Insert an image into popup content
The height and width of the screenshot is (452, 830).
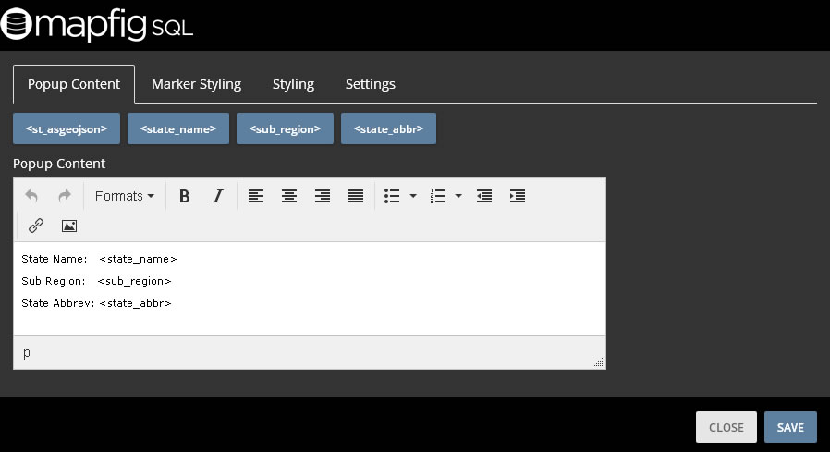pos(68,226)
